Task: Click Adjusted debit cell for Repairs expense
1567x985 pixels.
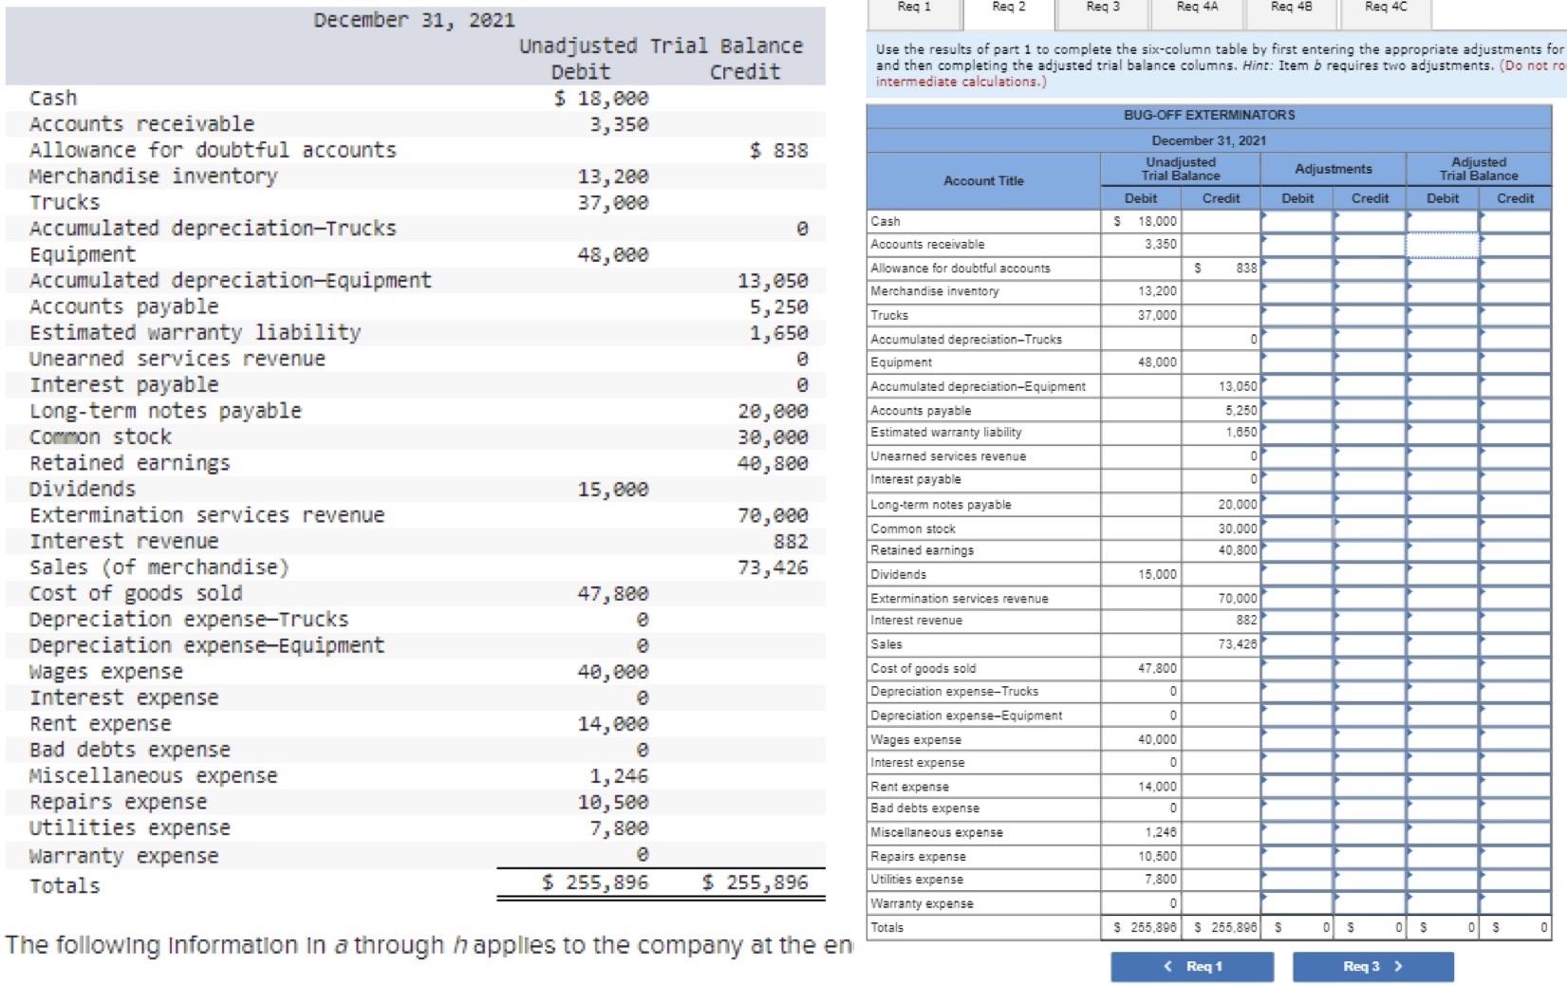Action: (1443, 856)
